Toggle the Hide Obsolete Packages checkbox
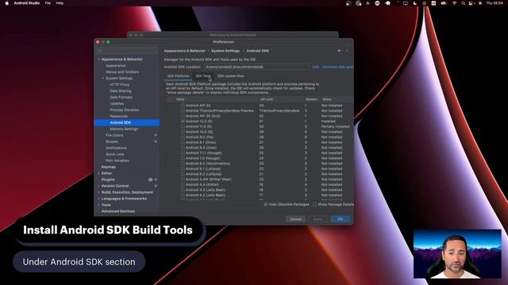This screenshot has width=508, height=285. (266, 204)
